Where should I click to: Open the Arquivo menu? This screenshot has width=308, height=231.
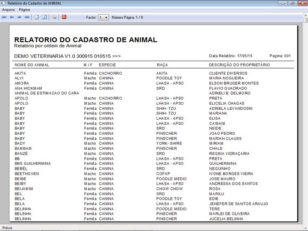8,10
